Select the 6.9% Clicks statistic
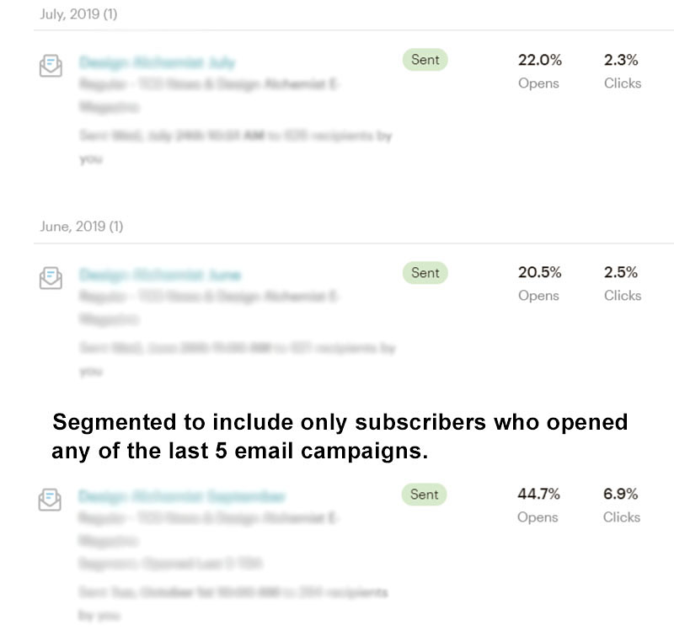This screenshot has height=642, width=674. (x=622, y=505)
